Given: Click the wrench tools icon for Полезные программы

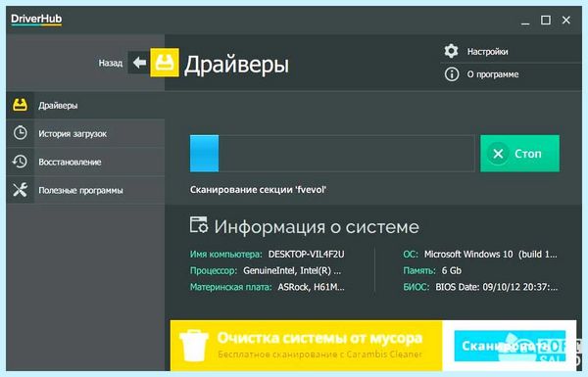Looking at the screenshot, I should click(20, 190).
